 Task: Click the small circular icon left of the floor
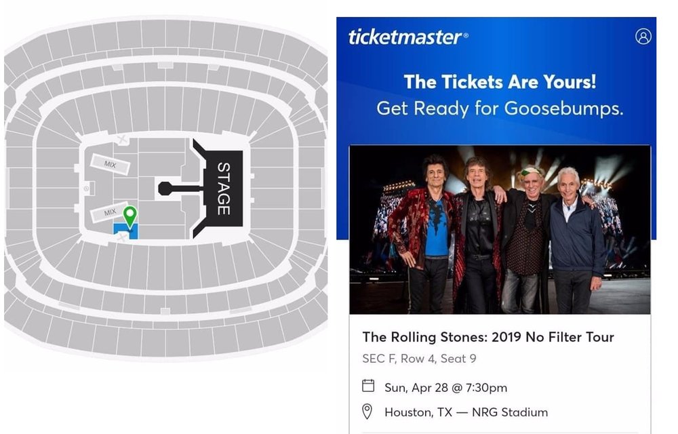86,189
